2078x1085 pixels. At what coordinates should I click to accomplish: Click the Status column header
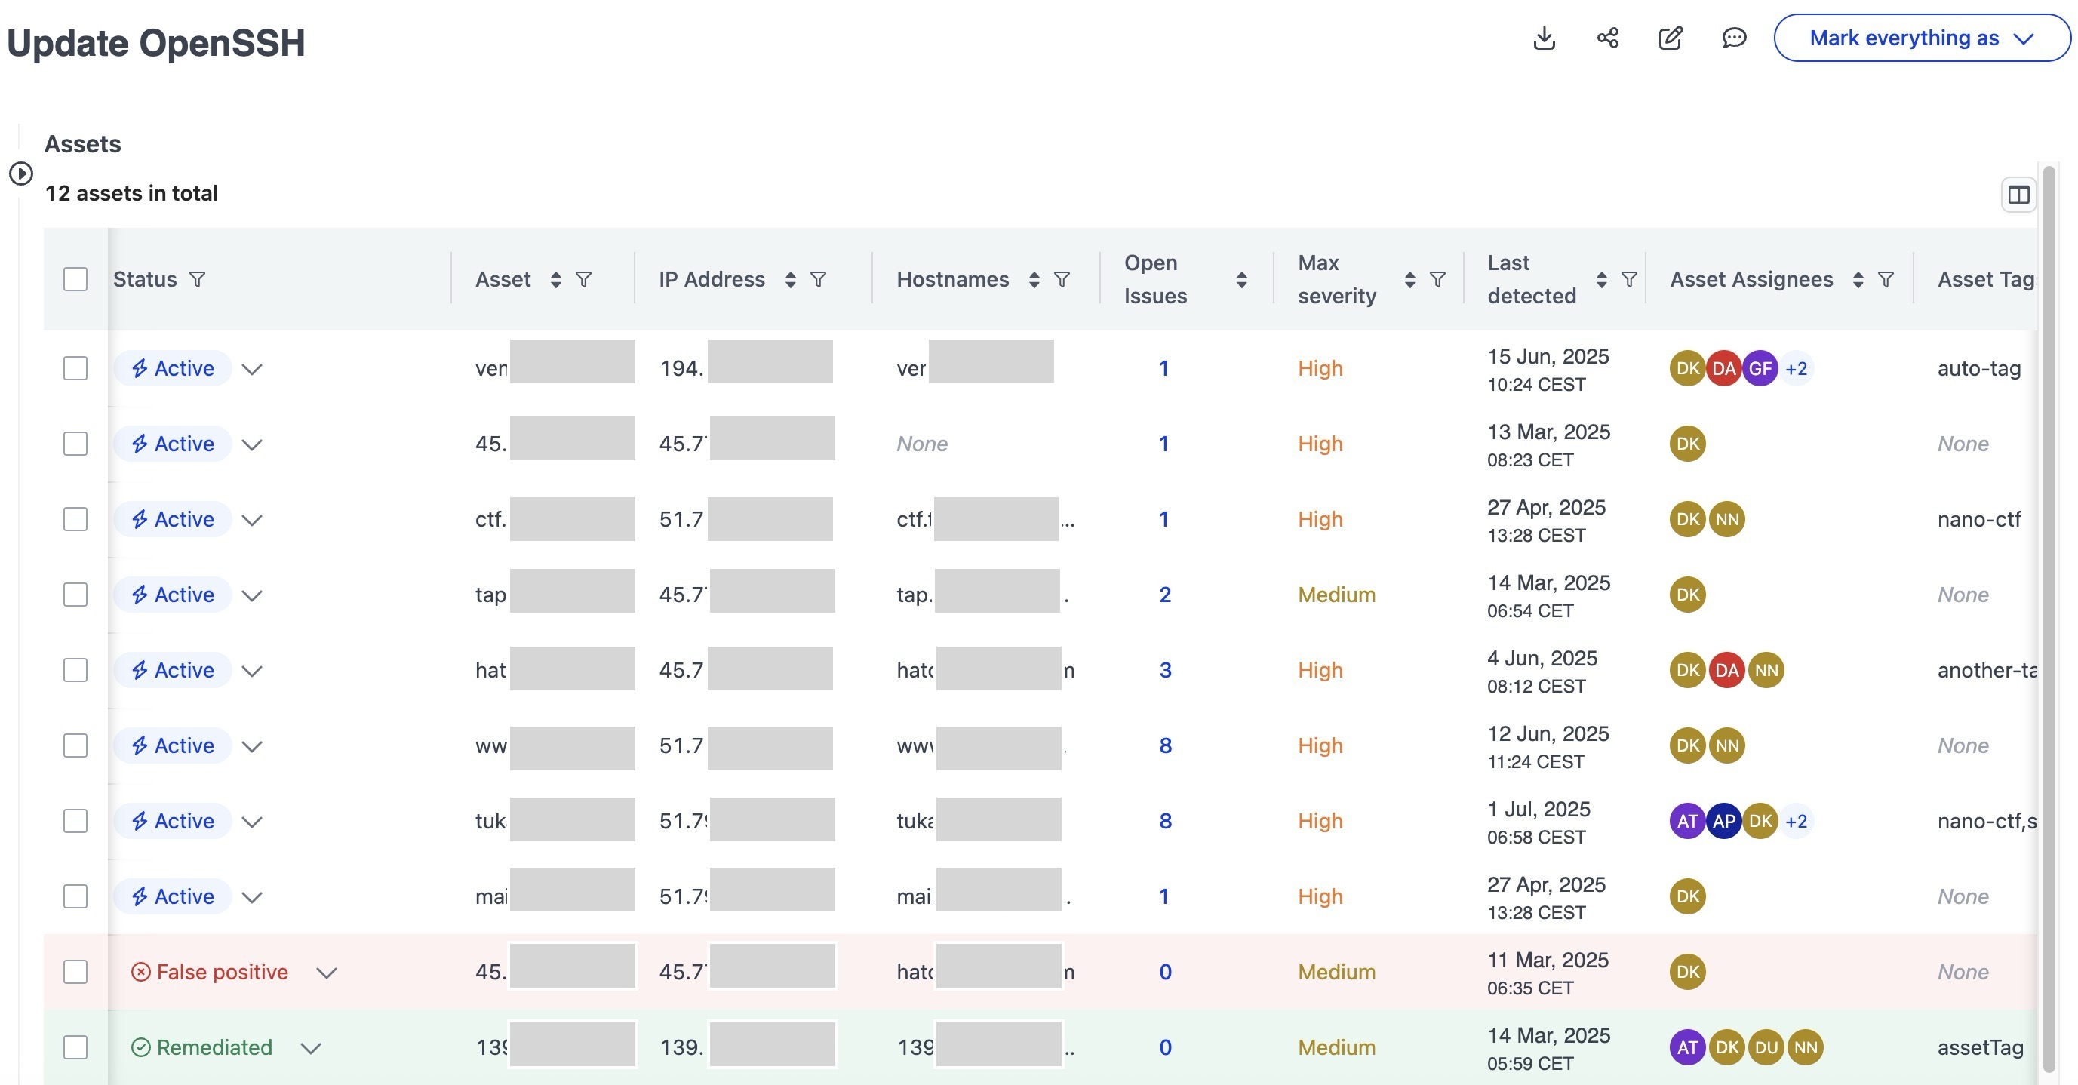(x=144, y=279)
